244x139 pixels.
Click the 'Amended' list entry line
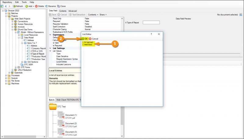[88, 45]
